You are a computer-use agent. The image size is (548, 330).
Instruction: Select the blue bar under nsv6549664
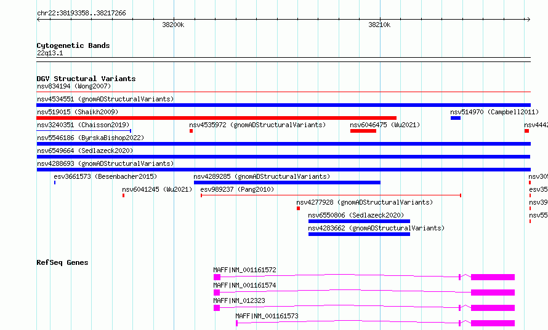[x=283, y=157]
